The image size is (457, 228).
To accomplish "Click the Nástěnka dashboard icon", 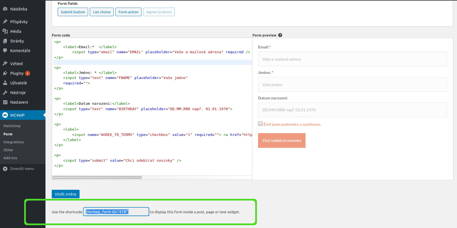I will 5,9.
